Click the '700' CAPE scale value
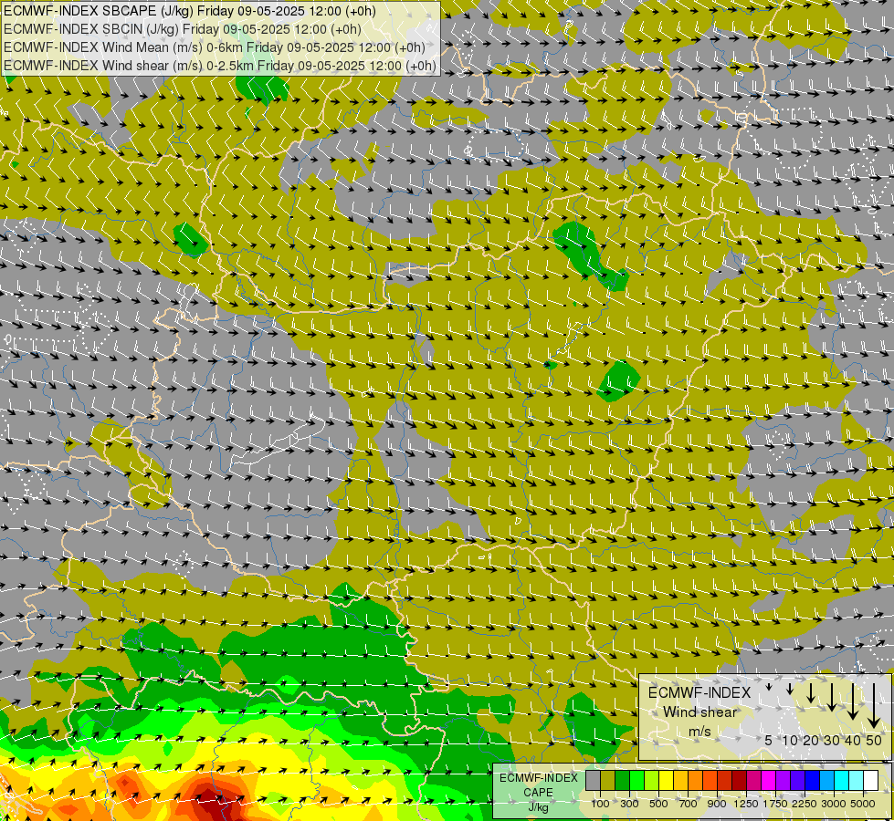Viewport: 894px width, 821px height. click(689, 804)
